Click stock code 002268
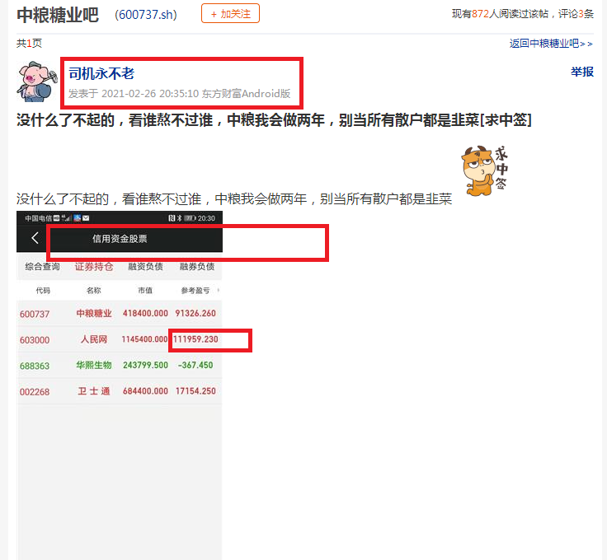The image size is (607, 560). (35, 391)
